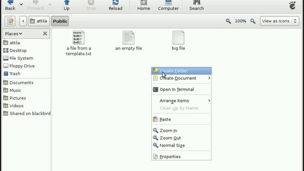The image size is (304, 171).
Task: Select 'a file from a template.txt' icon
Action: pyautogui.click(x=78, y=38)
